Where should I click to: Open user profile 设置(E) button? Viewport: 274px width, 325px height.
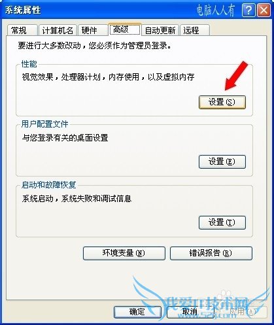222,162
